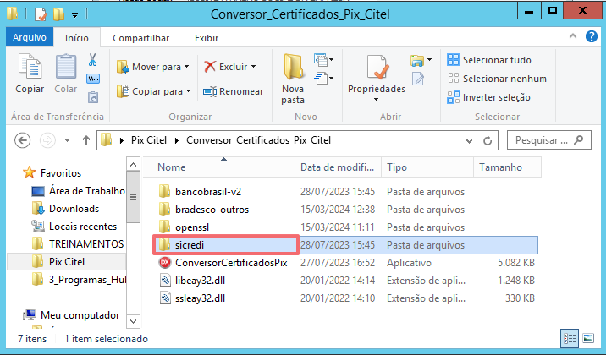Expand the Excluir dropdown arrow
Viewport: 606px width, 355px height.
pos(254,67)
